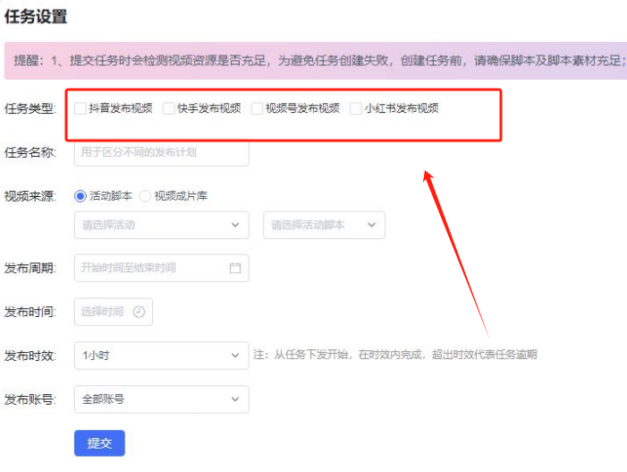Open the 发布时效 1小时 dropdown
Image resolution: width=627 pixels, height=472 pixels.
(162, 355)
